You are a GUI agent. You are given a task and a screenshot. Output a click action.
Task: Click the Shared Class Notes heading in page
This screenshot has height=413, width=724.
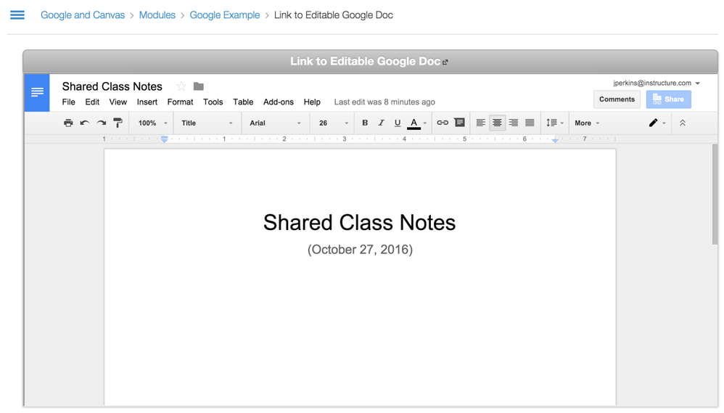tap(359, 223)
